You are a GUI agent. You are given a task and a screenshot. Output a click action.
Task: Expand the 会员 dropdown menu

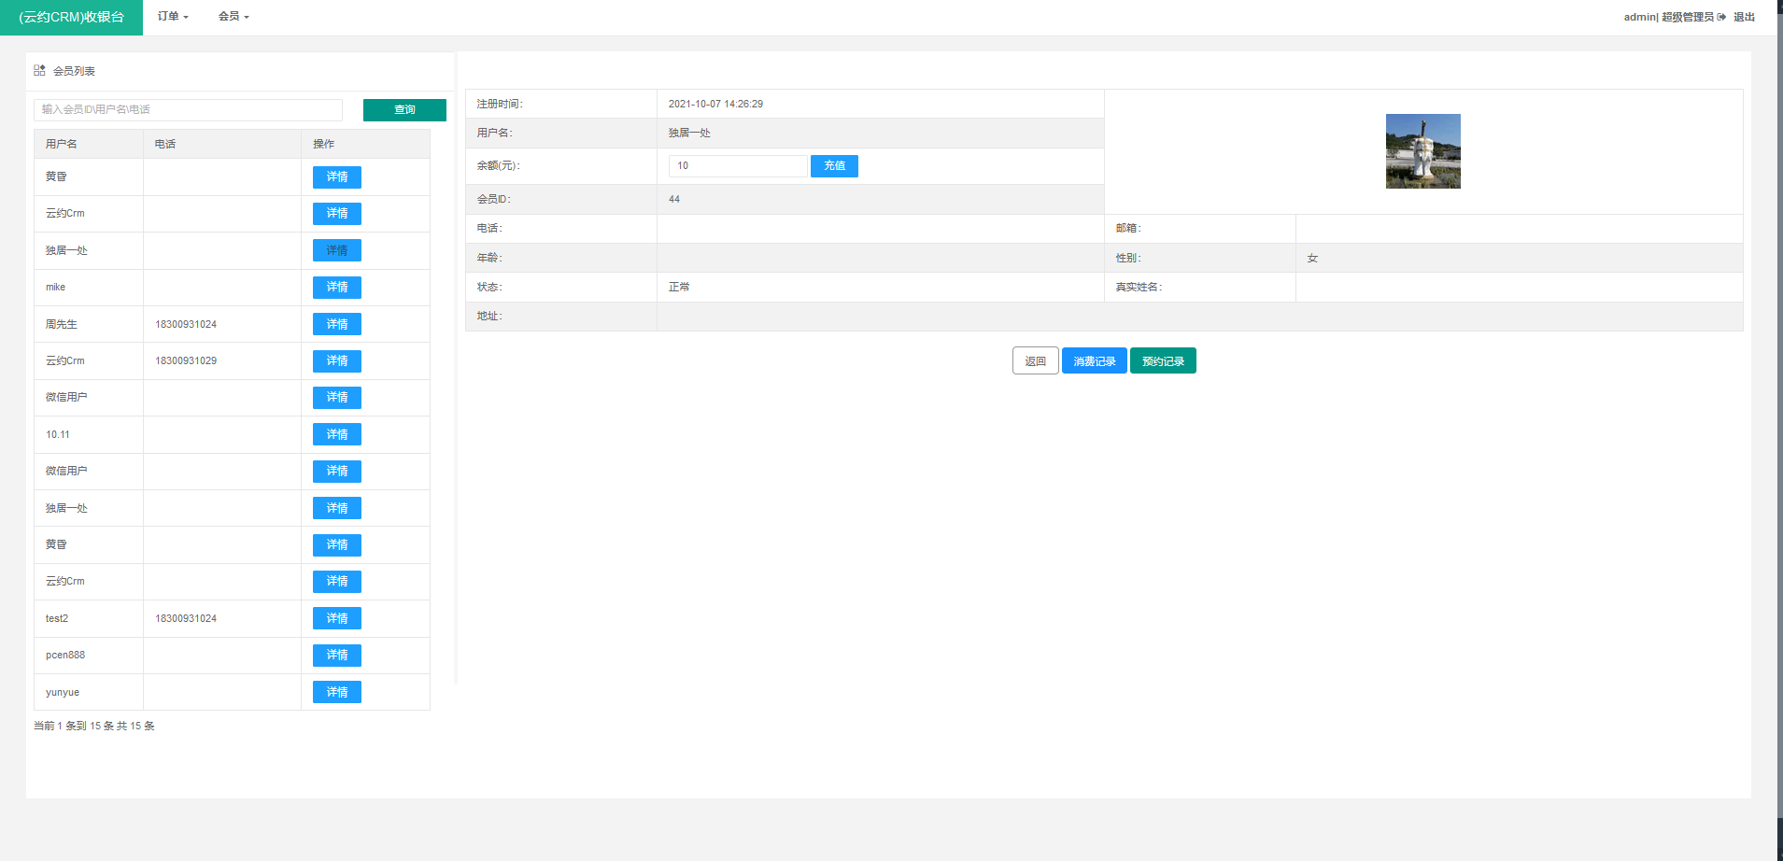click(233, 17)
